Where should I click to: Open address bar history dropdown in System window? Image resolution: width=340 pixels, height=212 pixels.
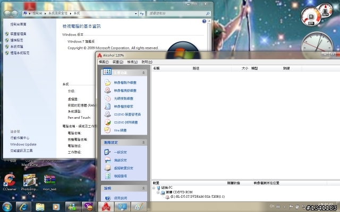136,13
